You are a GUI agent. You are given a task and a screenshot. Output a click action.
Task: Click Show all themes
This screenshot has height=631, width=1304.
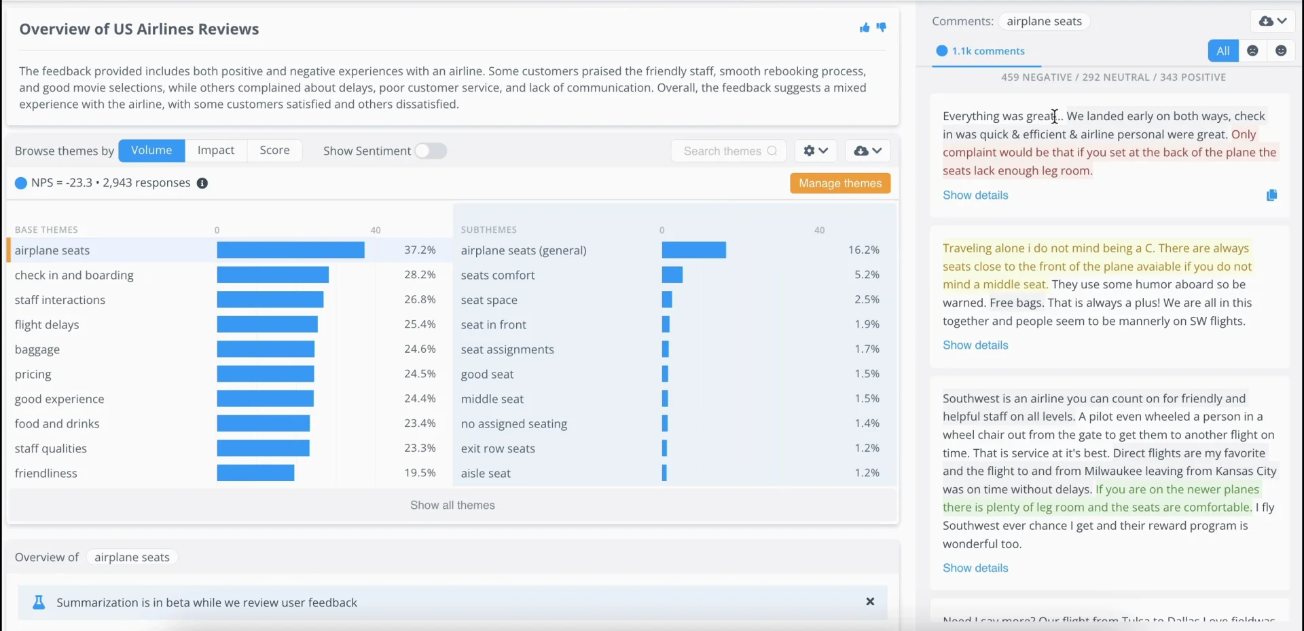pos(452,505)
